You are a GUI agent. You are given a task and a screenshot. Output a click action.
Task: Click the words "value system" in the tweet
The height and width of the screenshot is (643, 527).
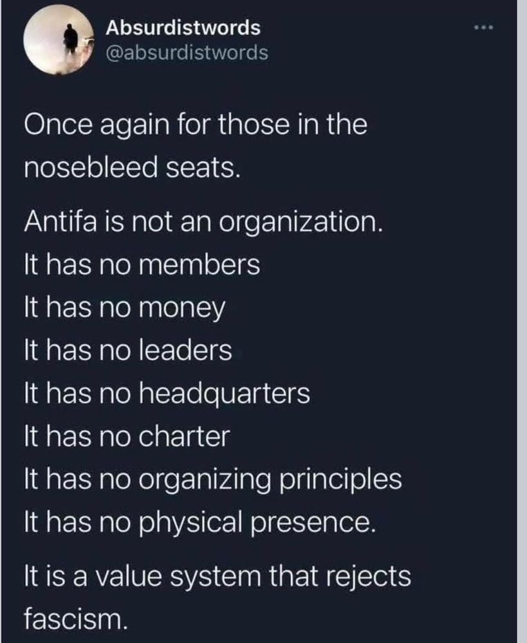click(x=178, y=577)
